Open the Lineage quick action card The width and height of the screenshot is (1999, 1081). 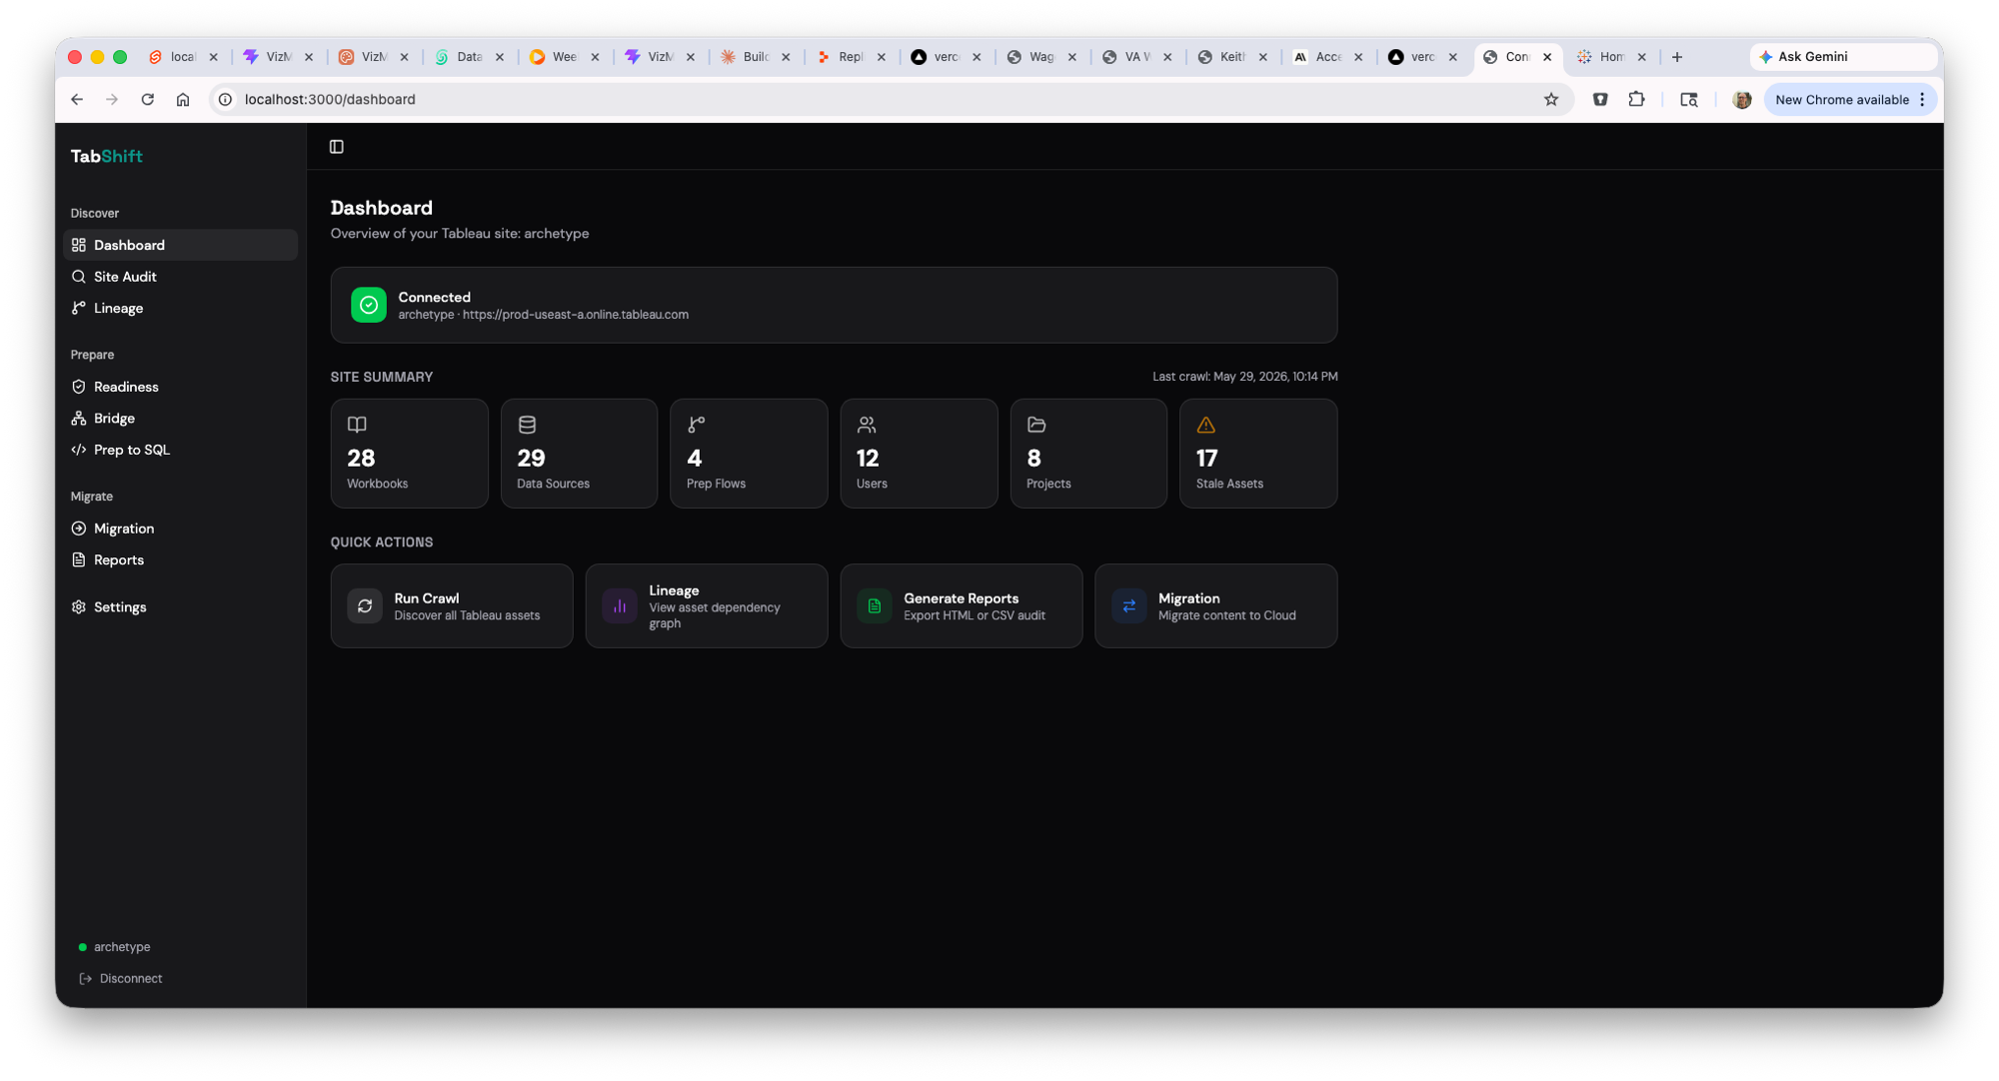[707, 605]
